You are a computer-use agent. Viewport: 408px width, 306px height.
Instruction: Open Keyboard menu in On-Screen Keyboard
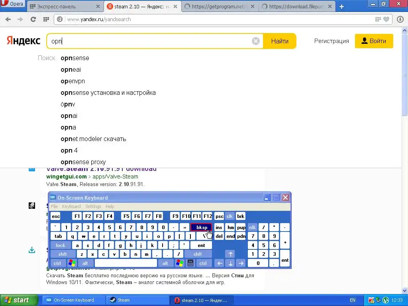[71, 206]
